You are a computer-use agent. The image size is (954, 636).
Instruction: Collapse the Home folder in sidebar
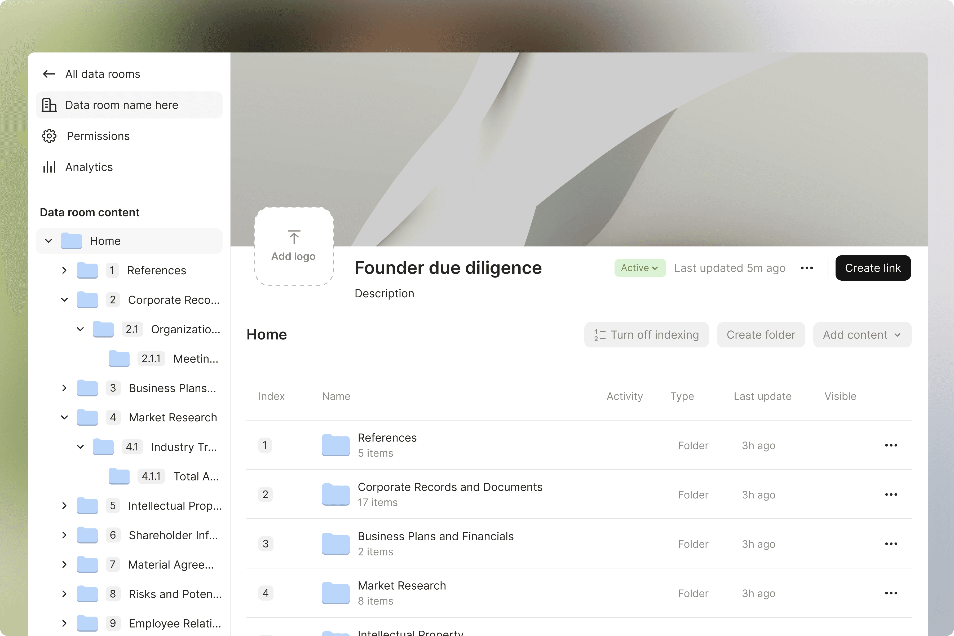pos(49,241)
